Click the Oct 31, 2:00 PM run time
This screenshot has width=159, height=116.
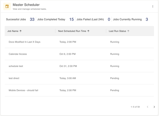[68, 66]
